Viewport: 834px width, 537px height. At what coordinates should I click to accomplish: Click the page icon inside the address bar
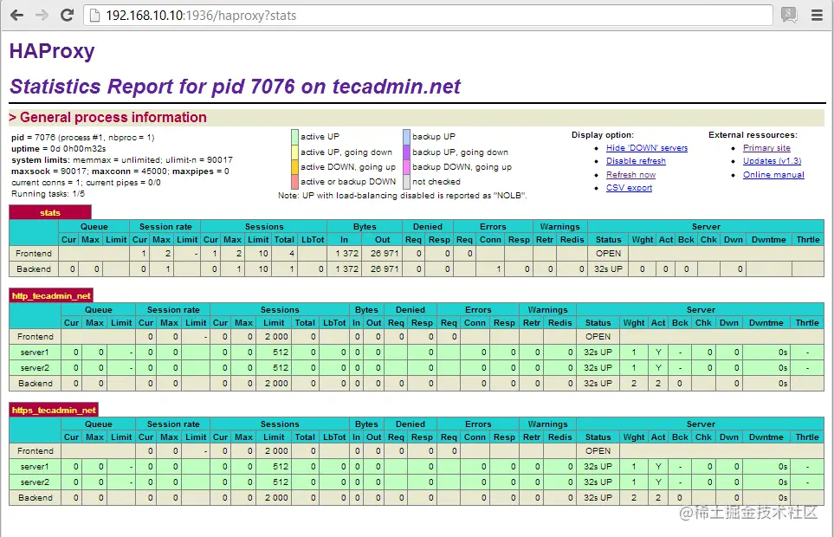[92, 15]
